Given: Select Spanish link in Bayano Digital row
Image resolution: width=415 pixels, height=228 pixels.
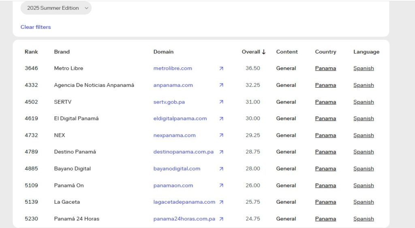Looking at the screenshot, I should coord(364,169).
